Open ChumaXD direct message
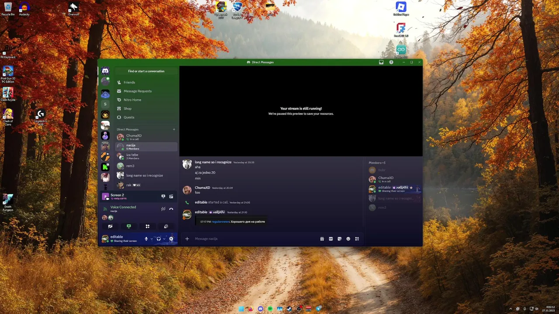 (x=146, y=137)
